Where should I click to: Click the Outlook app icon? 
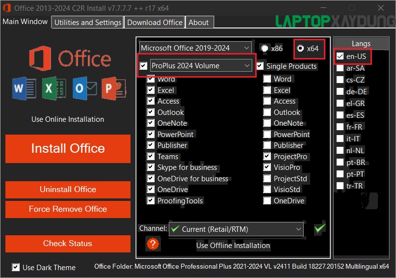click(84, 88)
